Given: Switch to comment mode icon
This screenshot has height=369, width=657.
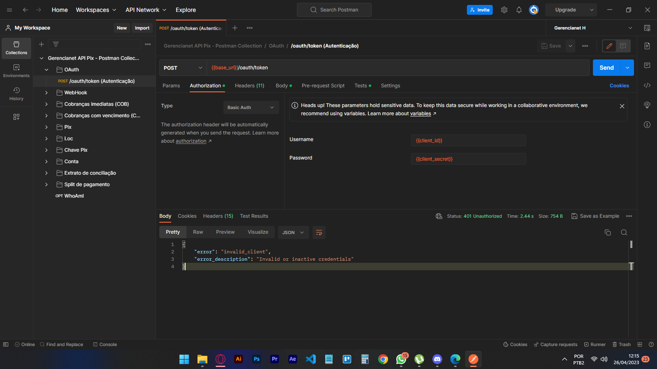Looking at the screenshot, I should 623,46.
